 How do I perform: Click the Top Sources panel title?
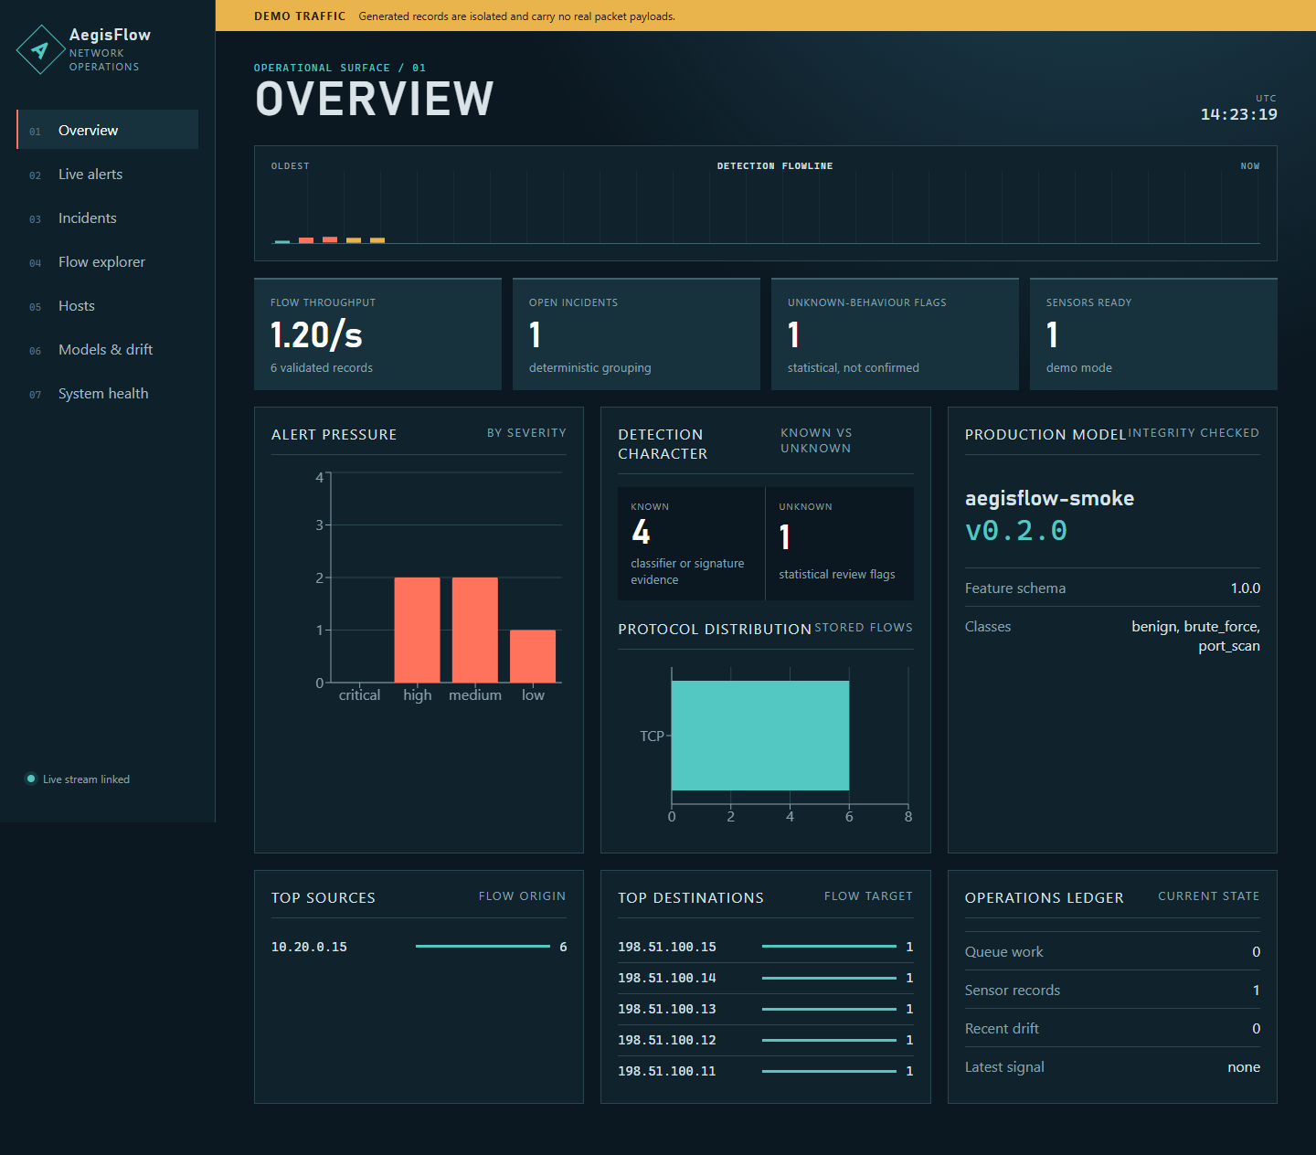coord(324,898)
